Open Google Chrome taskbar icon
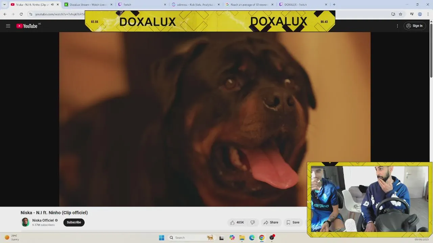This screenshot has width=433, height=243. [261, 238]
